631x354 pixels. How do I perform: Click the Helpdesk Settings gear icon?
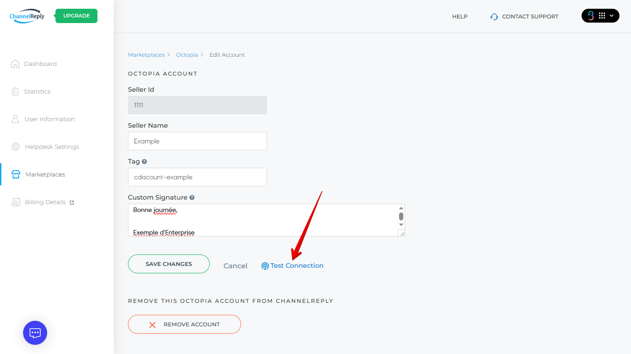click(x=16, y=147)
